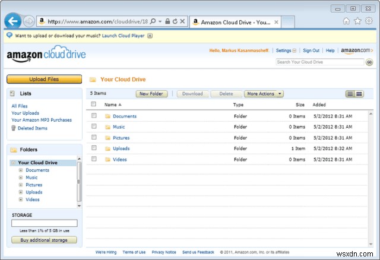Viewport: 380px width, 260px height.
Task: Switch to list view layout
Action: (x=350, y=94)
